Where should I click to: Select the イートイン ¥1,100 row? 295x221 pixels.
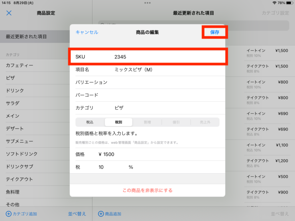coord(267,147)
